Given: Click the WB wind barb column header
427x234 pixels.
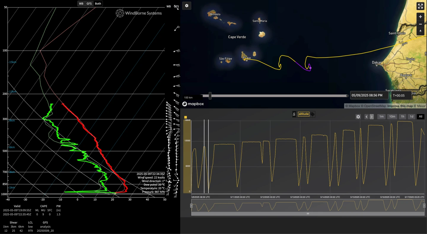Looking at the screenshot, I should click(168, 6).
